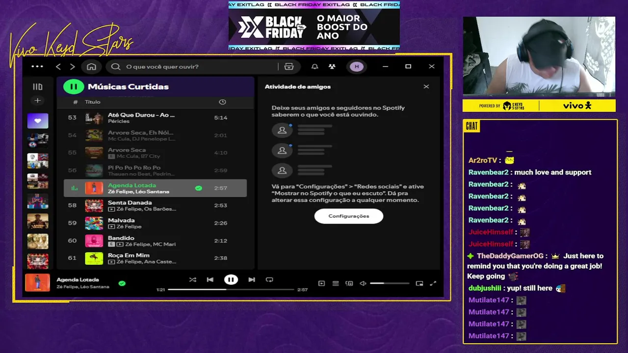The image size is (628, 353).
Task: Toggle Now Playing view icon
Action: pyautogui.click(x=321, y=283)
